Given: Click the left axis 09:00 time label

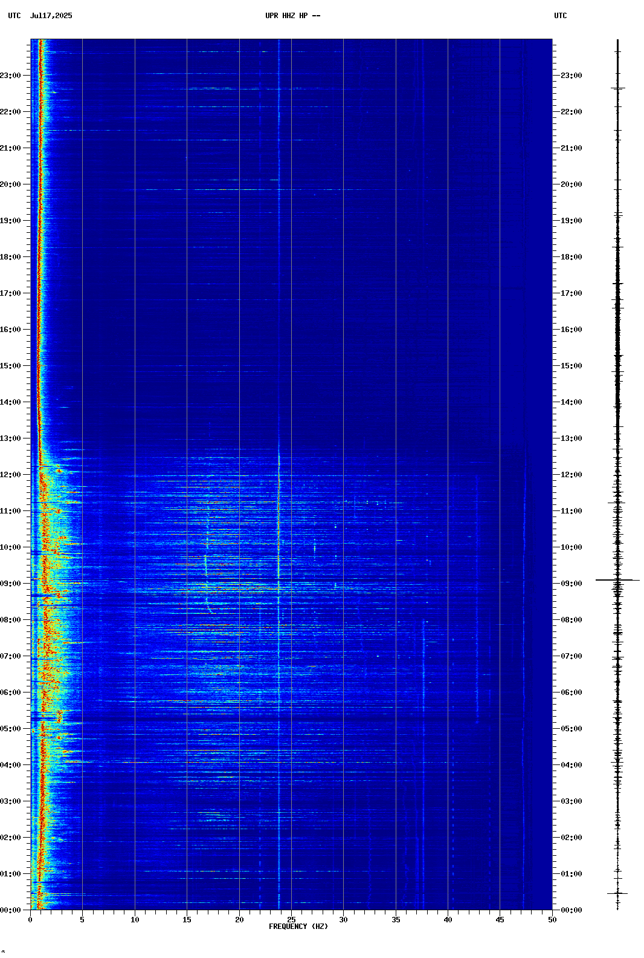Looking at the screenshot, I should [x=11, y=584].
